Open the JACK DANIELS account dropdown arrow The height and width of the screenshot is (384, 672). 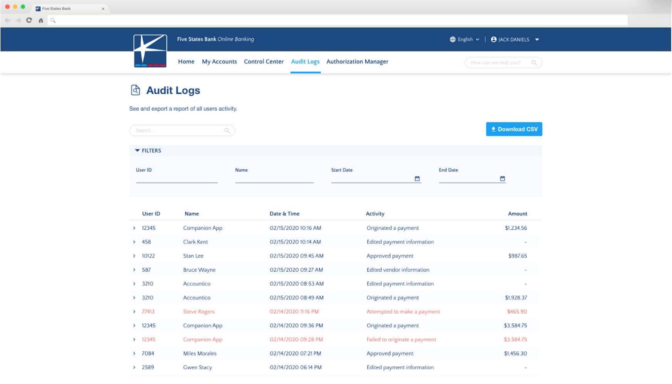point(537,40)
